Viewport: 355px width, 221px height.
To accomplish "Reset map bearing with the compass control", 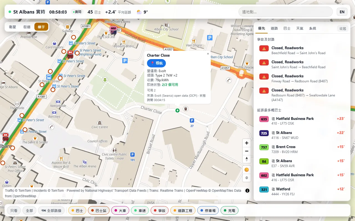I will tap(247, 159).
